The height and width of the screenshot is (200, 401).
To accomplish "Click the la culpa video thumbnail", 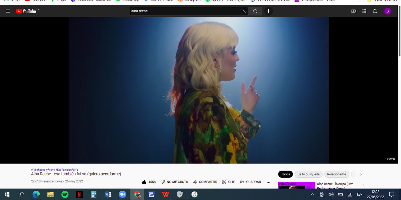I will tap(296, 185).
